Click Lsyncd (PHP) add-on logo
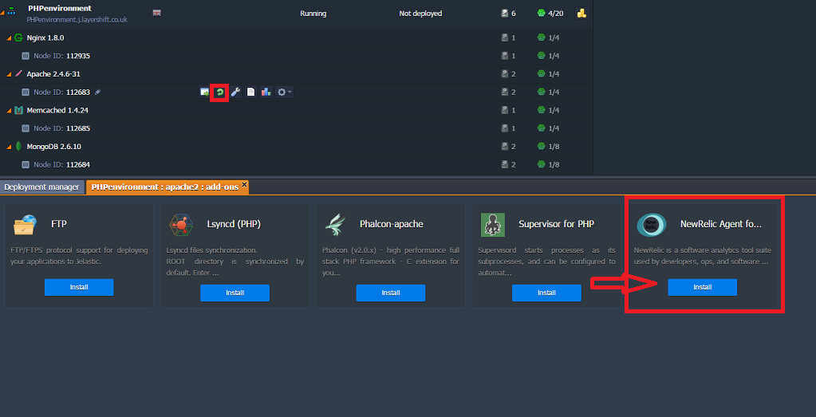This screenshot has width=816, height=417. [181, 225]
